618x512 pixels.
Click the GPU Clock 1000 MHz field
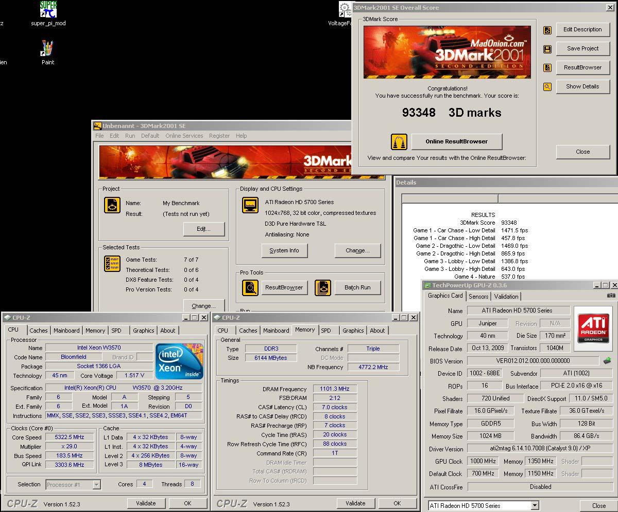(483, 461)
